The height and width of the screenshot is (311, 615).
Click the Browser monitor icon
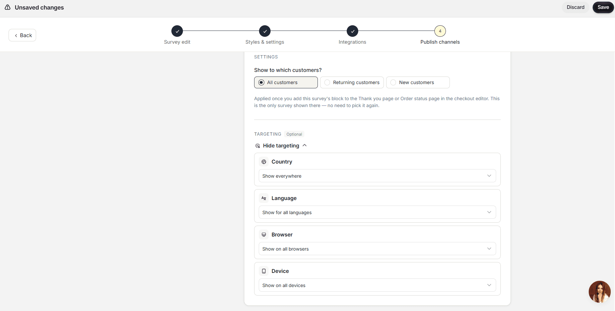tap(264, 234)
